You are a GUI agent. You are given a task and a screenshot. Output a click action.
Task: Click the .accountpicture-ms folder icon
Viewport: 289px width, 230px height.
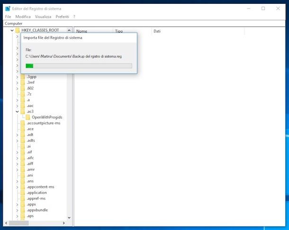pos(23,123)
